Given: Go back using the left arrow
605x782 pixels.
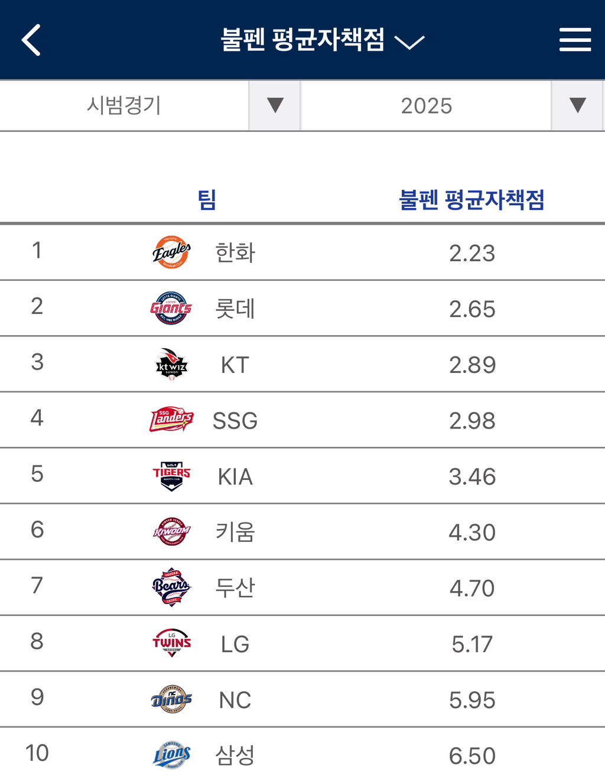Looking at the screenshot, I should [31, 40].
